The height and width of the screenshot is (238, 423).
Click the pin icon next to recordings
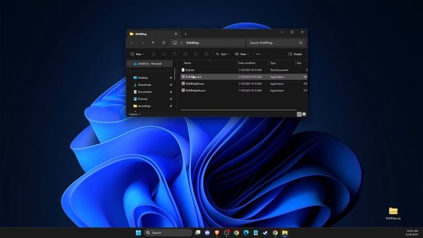click(x=171, y=106)
